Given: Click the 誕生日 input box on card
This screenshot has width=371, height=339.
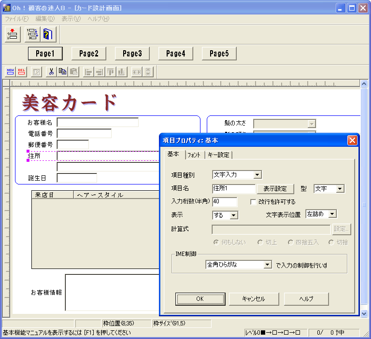Looking at the screenshot, I should click(77, 178).
